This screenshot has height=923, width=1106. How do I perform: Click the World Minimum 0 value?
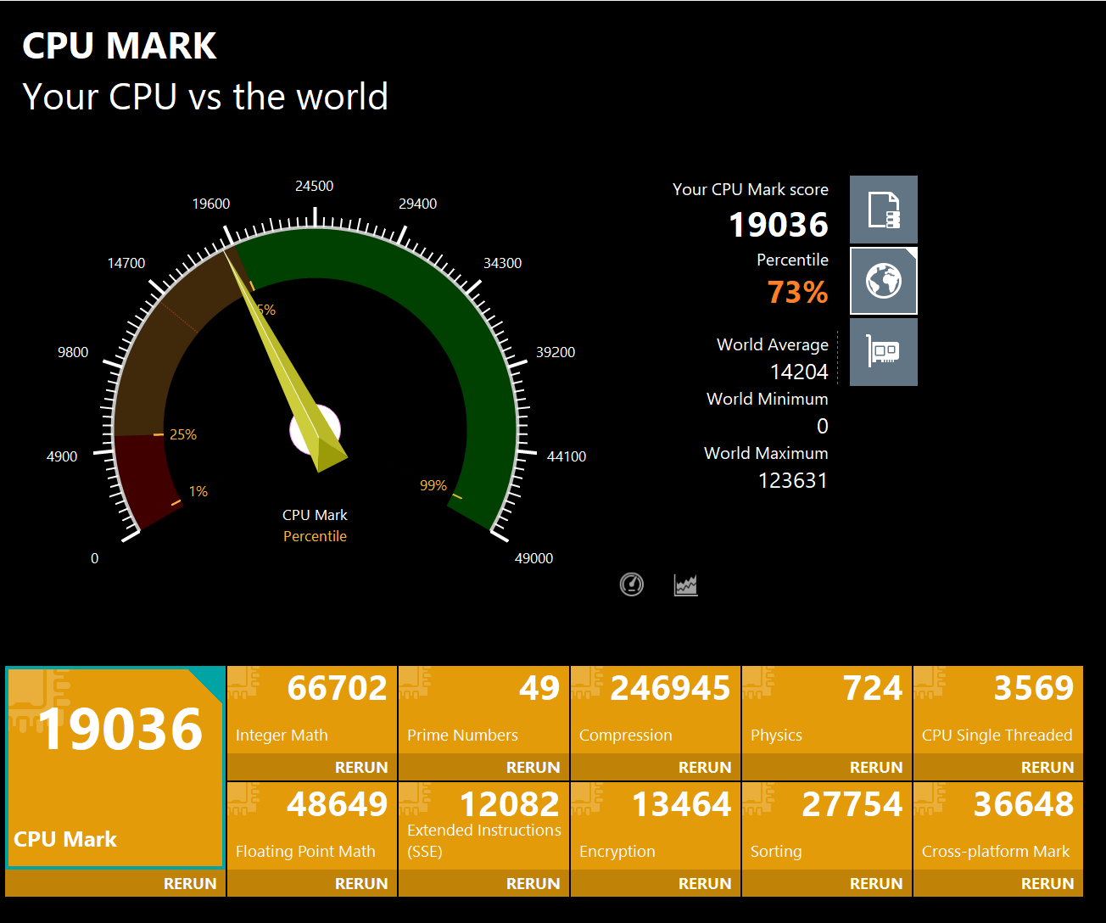point(823,427)
